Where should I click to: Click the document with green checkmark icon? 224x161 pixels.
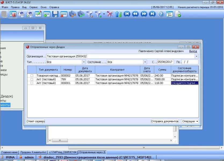[178, 14]
